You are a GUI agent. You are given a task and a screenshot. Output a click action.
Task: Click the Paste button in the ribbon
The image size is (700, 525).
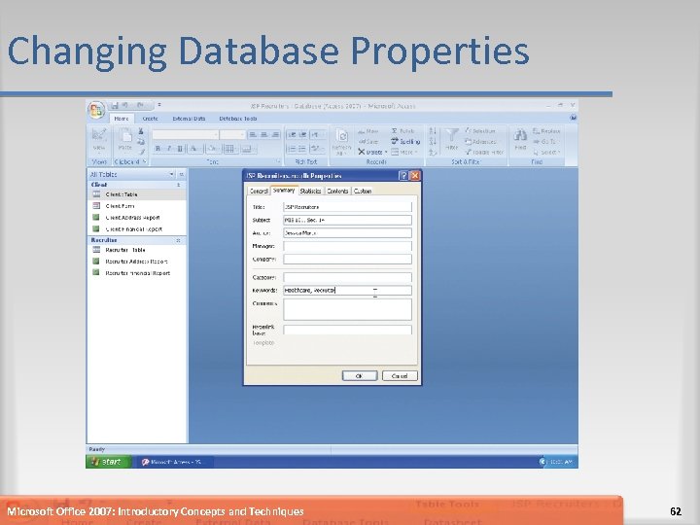coord(125,140)
